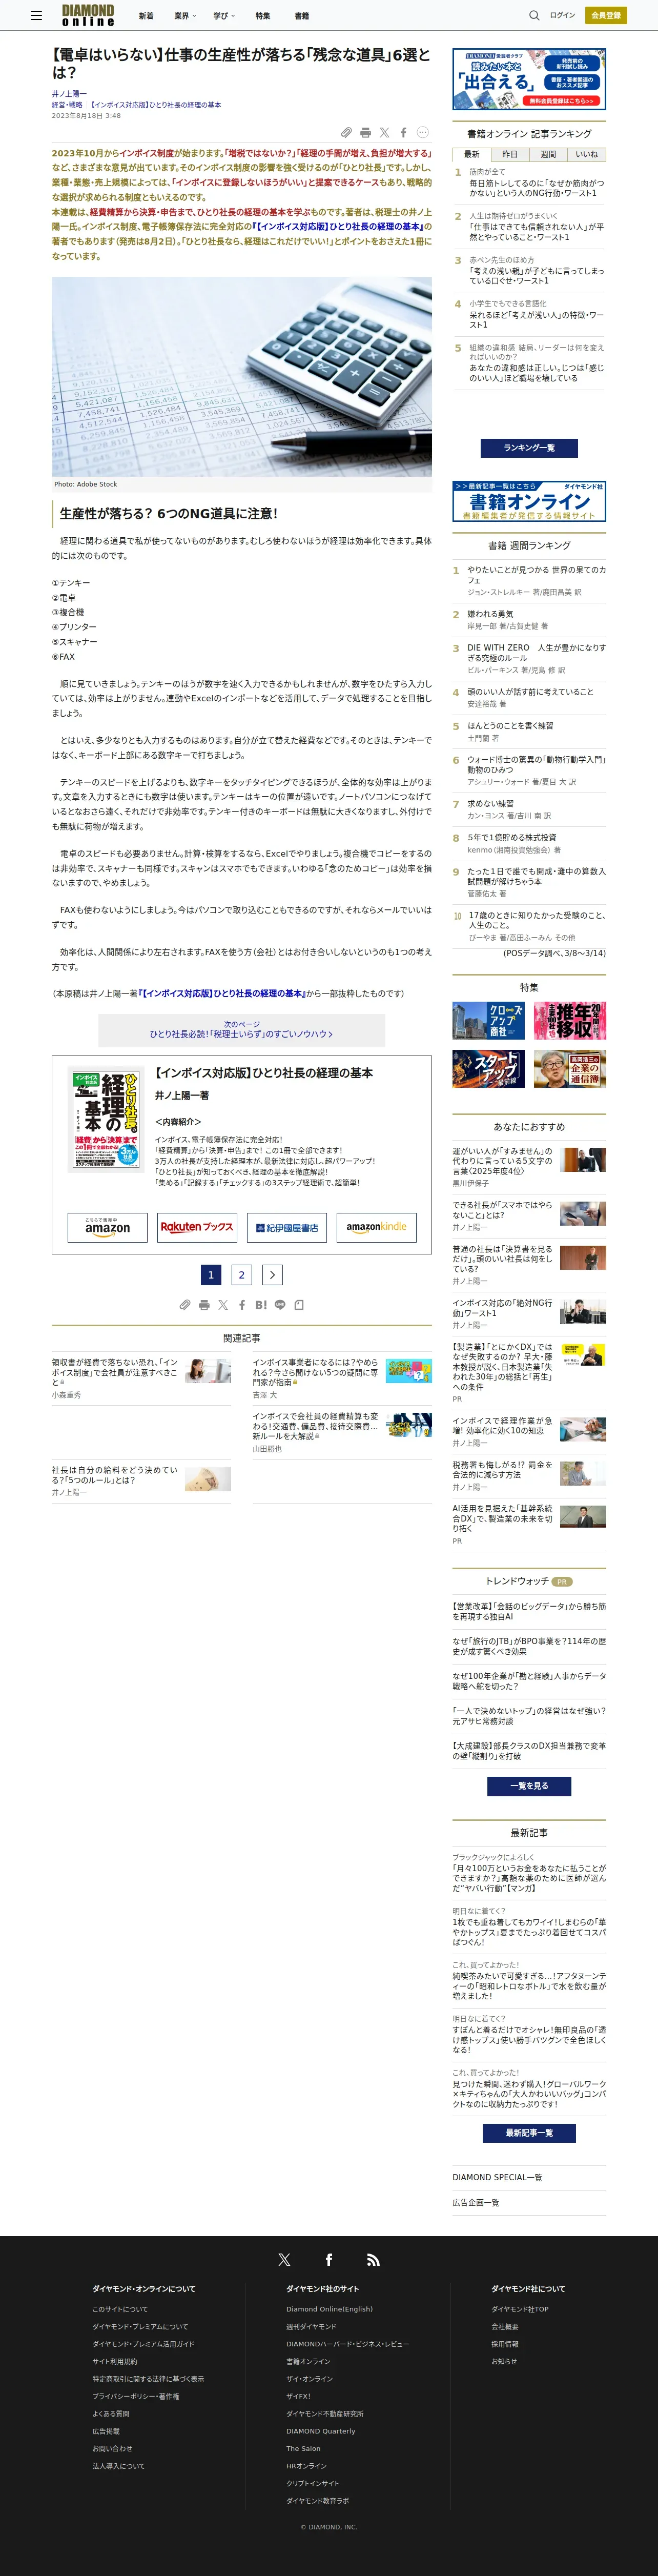
Task: Open recommended article インボイスで経理作業が急増
Action: click(x=502, y=1426)
